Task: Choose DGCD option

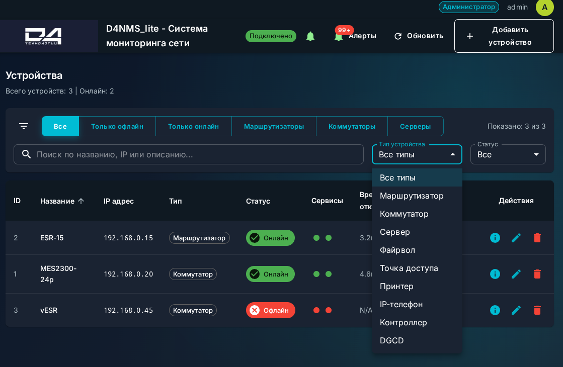Action: 417,340
